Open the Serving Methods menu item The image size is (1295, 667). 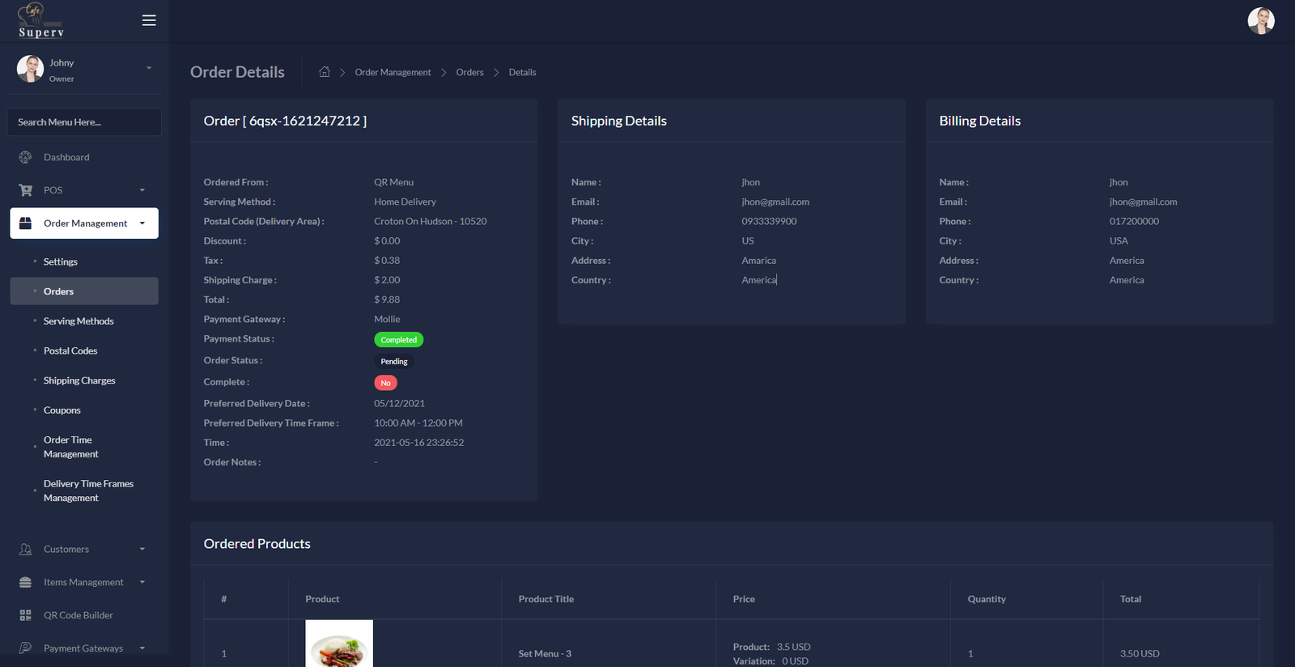point(79,321)
